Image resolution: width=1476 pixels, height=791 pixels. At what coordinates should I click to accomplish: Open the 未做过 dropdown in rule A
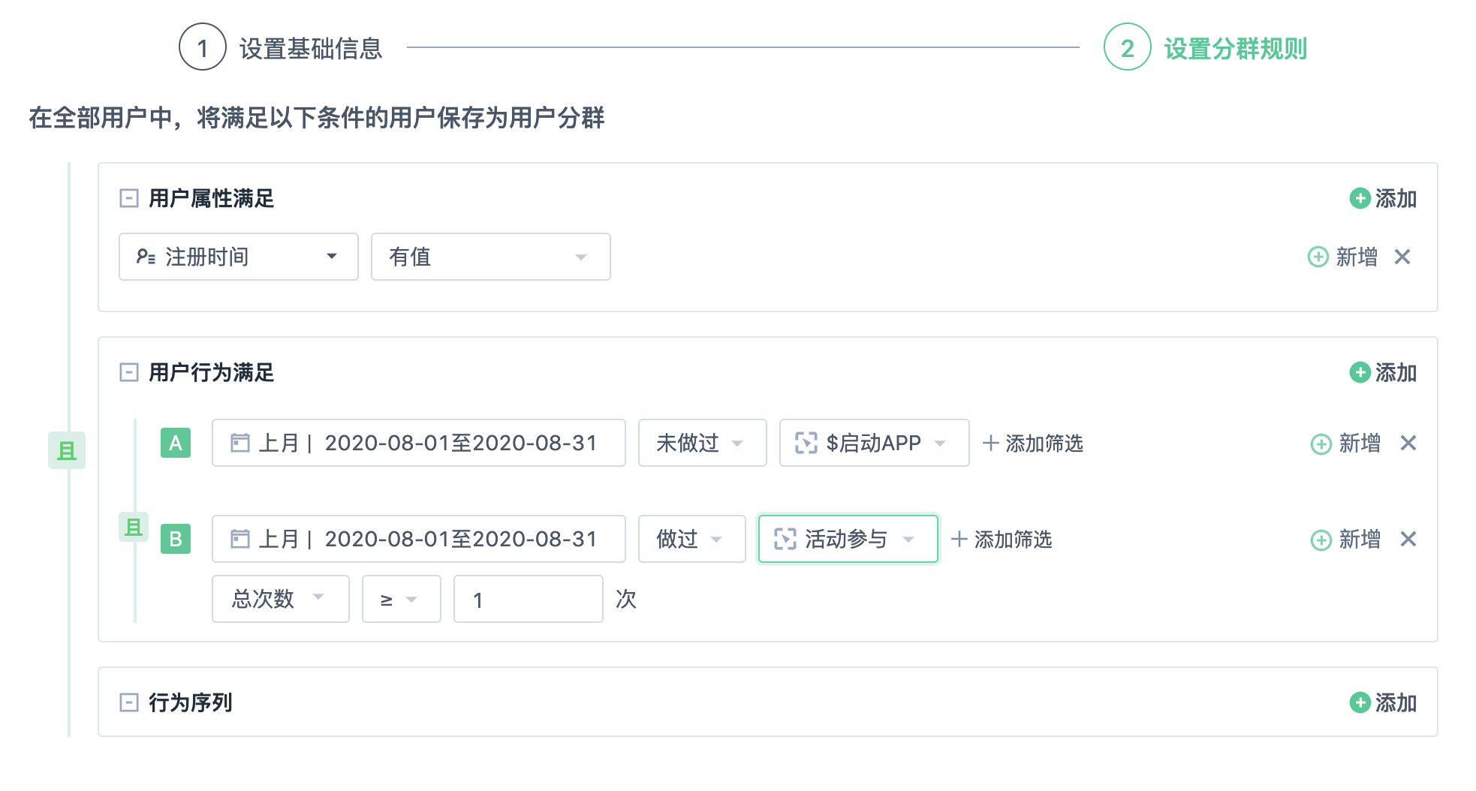point(703,443)
